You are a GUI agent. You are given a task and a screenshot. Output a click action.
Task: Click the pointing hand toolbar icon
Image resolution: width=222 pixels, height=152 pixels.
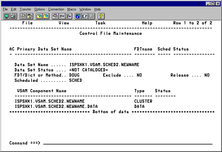pyautogui.click(x=85, y=16)
